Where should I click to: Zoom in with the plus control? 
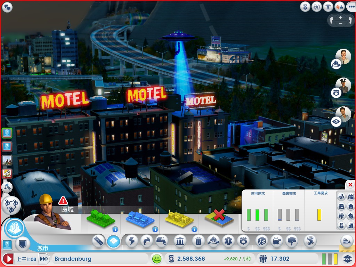click(341, 18)
